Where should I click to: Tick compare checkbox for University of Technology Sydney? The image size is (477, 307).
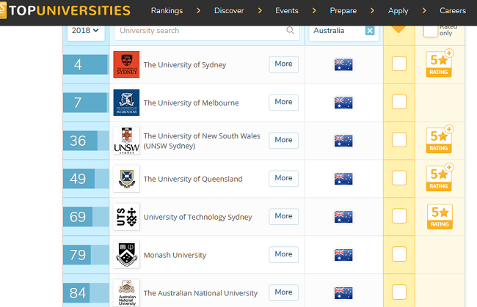pyautogui.click(x=399, y=216)
